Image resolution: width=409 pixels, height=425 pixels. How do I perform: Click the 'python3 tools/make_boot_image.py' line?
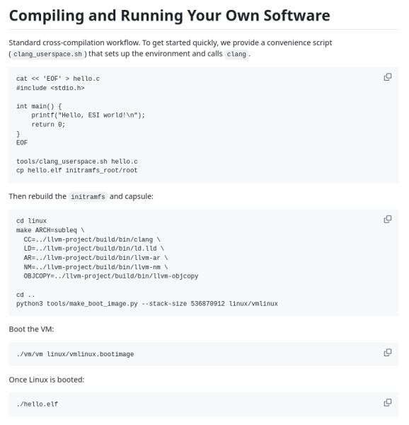(x=147, y=304)
